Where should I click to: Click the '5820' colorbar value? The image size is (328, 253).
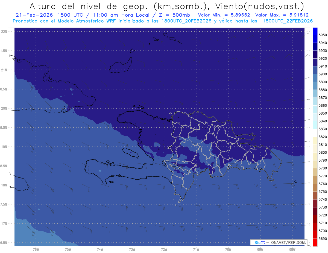click(x=323, y=137)
